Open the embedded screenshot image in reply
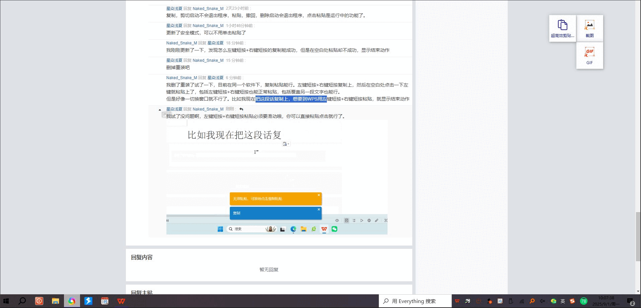 (277, 177)
